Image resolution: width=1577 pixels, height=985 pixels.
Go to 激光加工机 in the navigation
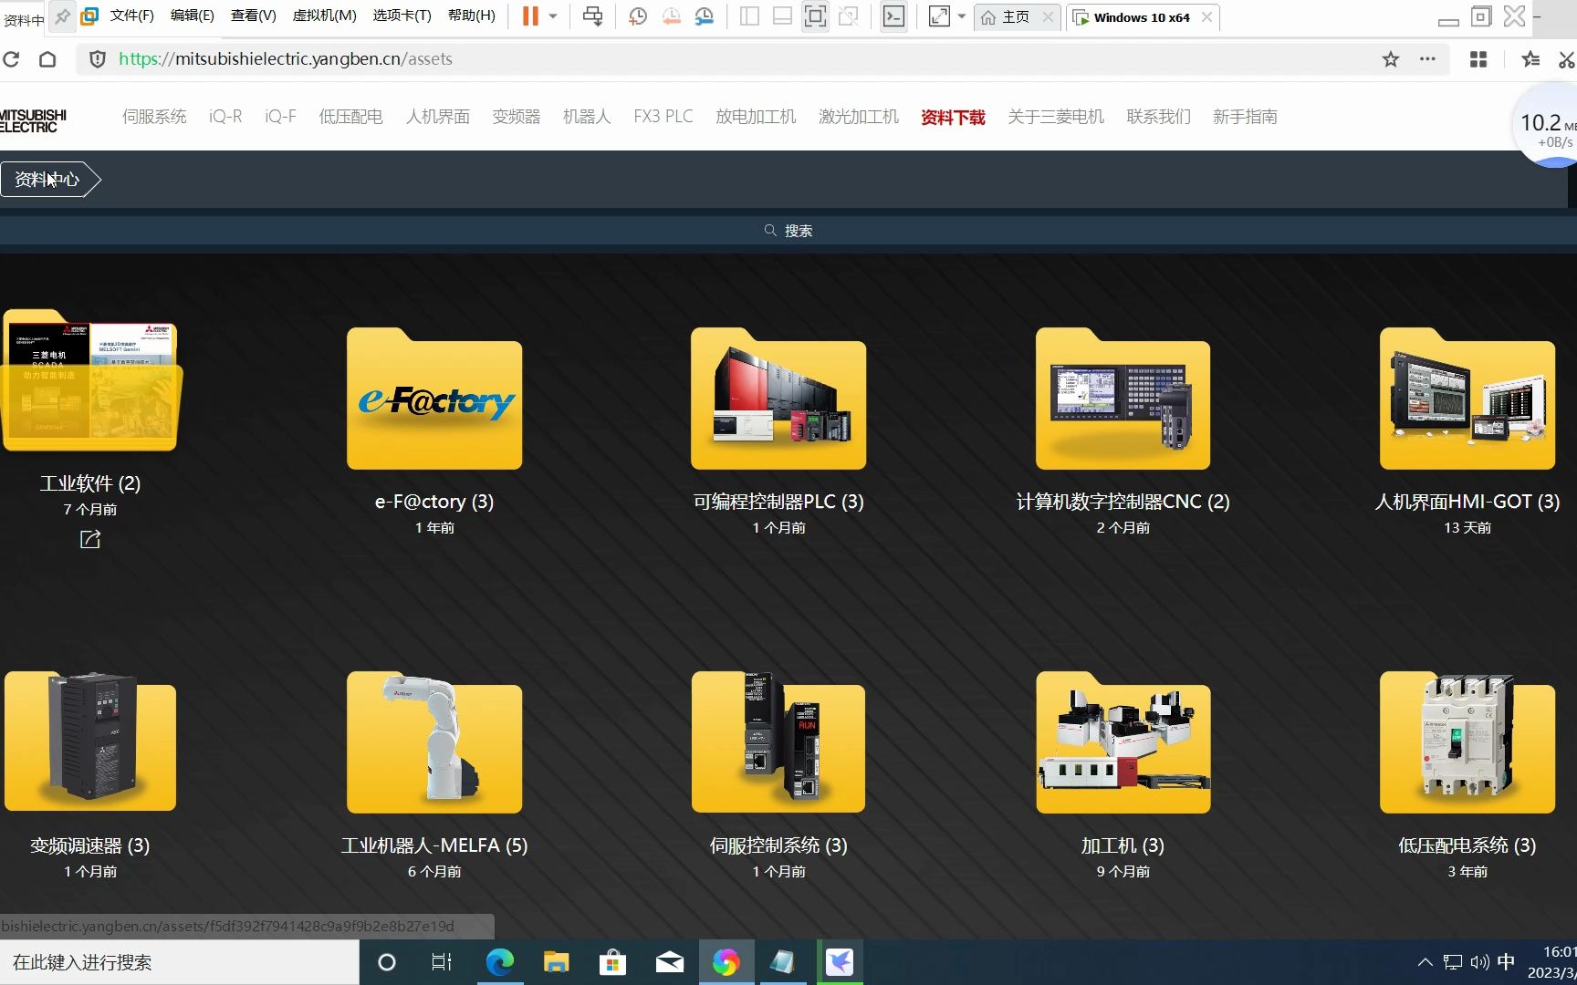859,117
